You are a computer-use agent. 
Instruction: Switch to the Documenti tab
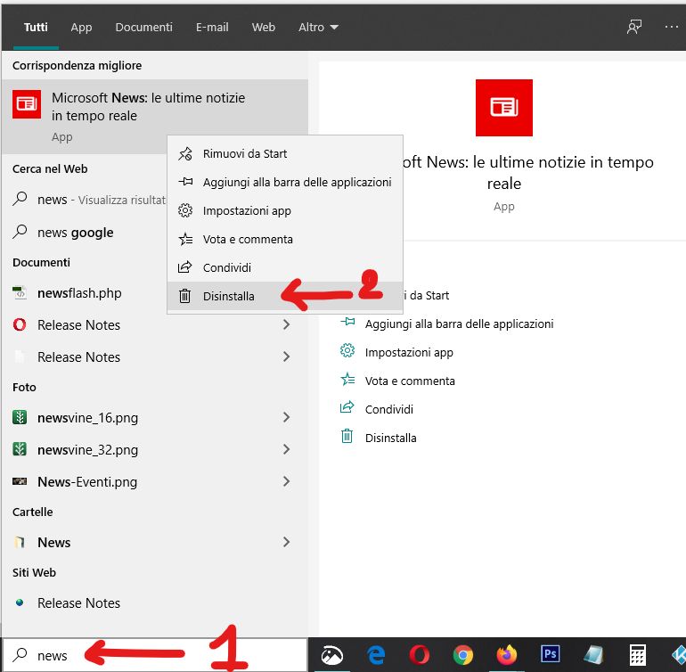coord(144,27)
